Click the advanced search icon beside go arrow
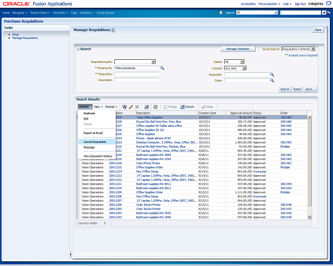Viewport: 333px width, 266px height. [x=329, y=12]
